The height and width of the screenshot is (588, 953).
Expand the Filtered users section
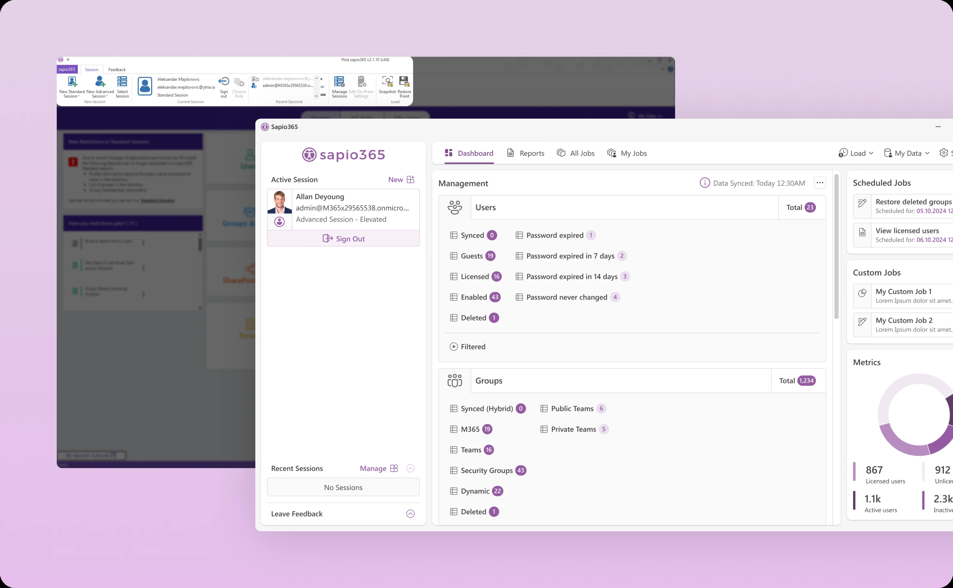pyautogui.click(x=454, y=347)
